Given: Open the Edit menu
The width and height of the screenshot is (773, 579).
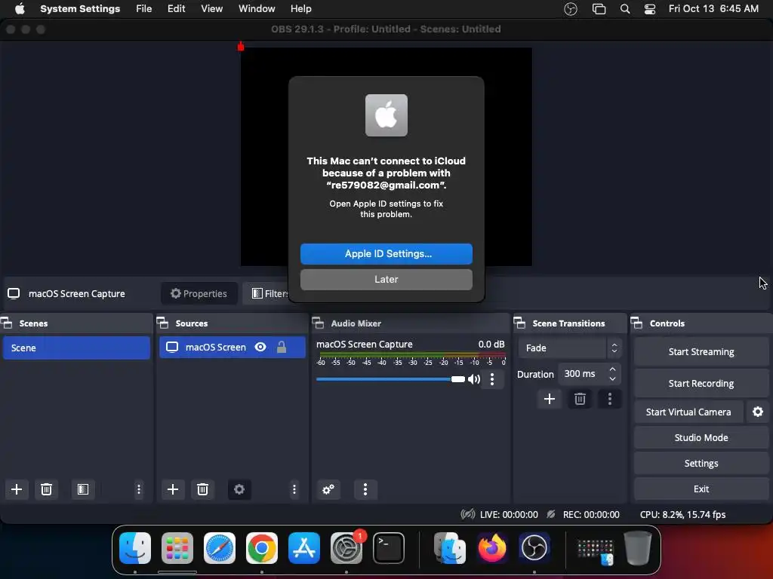Looking at the screenshot, I should [176, 9].
